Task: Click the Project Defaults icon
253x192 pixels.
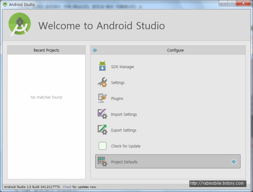Action: click(x=102, y=161)
